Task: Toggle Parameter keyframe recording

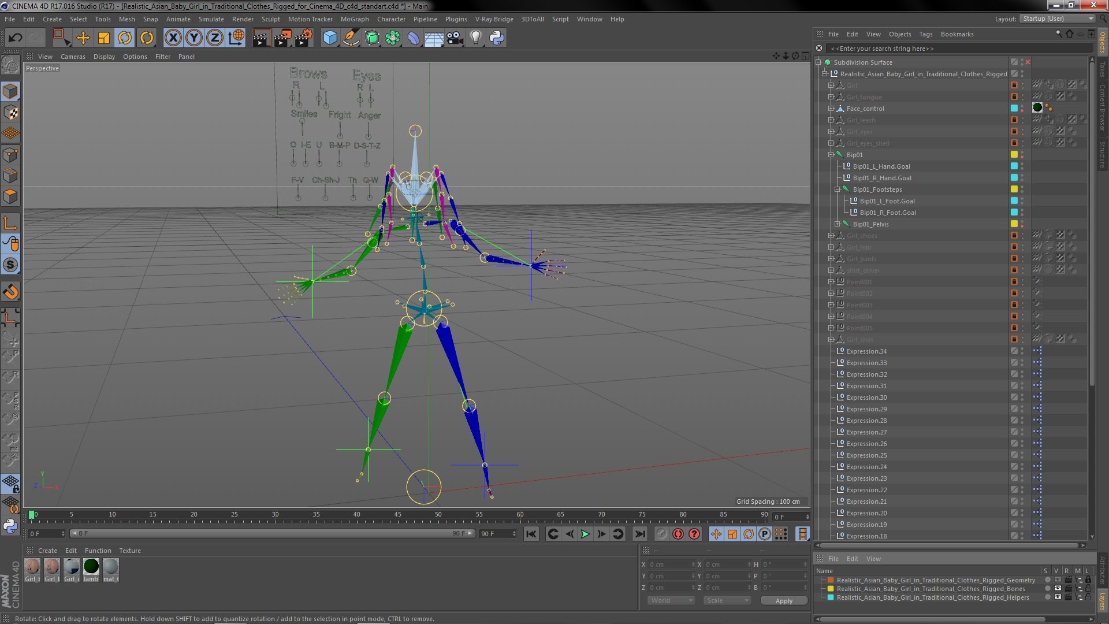Action: [x=765, y=534]
